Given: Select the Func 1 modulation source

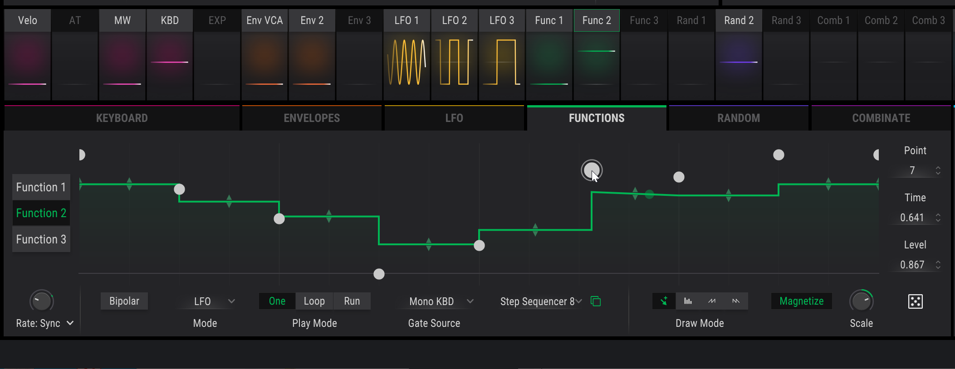Looking at the screenshot, I should [x=549, y=54].
